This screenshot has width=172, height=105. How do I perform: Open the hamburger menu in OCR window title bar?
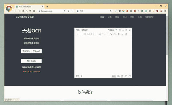(120, 30)
